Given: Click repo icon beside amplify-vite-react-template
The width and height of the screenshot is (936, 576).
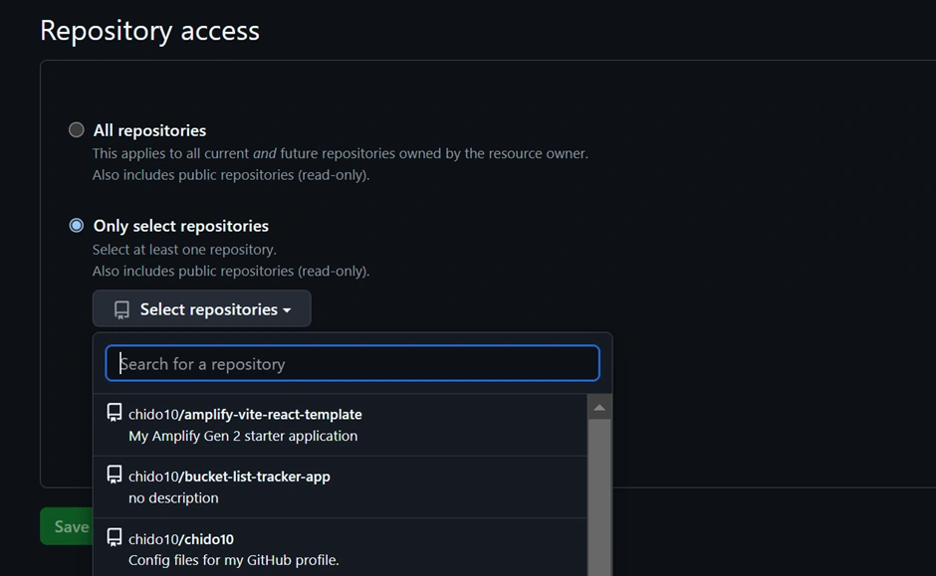Looking at the screenshot, I should 115,413.
